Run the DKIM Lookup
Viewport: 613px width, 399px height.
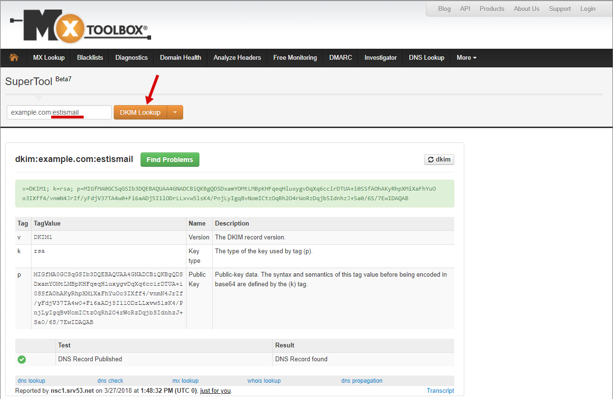click(140, 112)
